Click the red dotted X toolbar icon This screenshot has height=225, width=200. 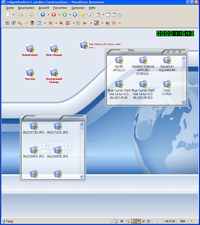[114, 23]
